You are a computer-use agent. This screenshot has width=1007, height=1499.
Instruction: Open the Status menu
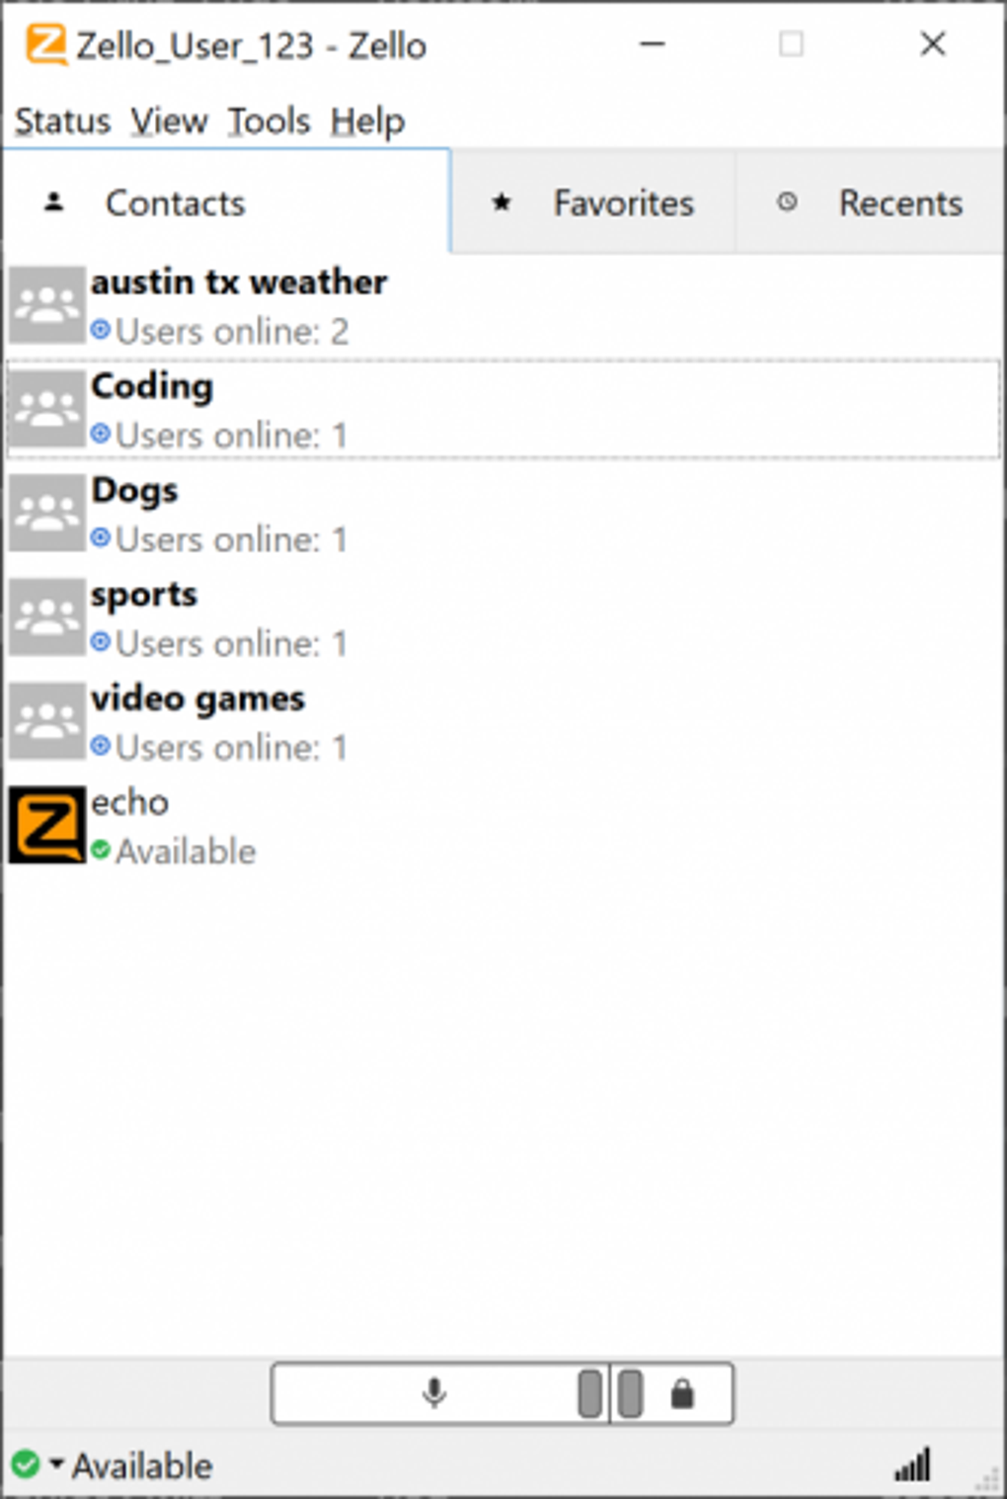(62, 121)
